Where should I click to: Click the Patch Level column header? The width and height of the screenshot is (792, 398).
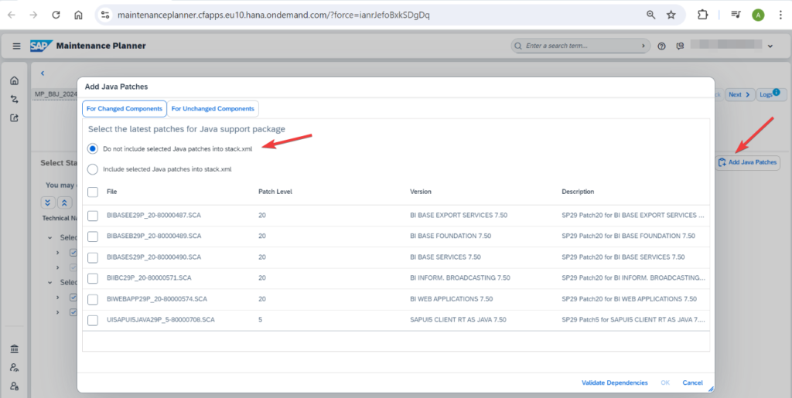[x=275, y=192]
